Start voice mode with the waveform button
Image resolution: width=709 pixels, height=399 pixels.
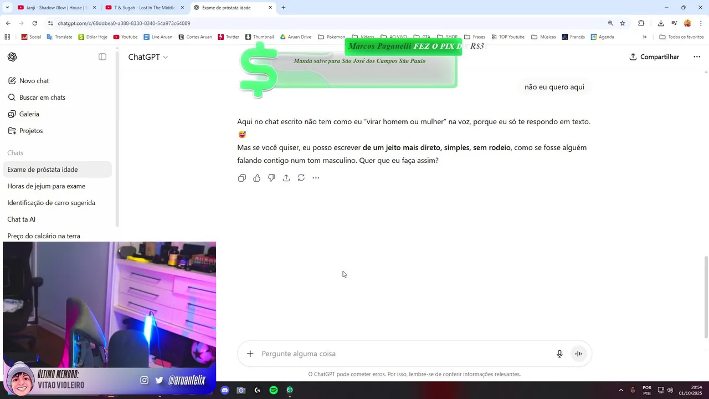coord(579,354)
